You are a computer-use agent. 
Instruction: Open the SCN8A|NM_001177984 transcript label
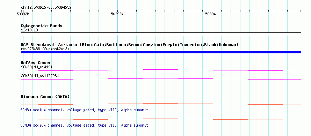pyautogui.click(x=40, y=76)
